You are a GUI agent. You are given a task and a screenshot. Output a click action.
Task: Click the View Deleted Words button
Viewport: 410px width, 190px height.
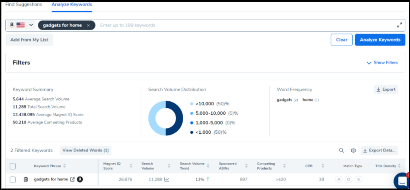coord(86,150)
